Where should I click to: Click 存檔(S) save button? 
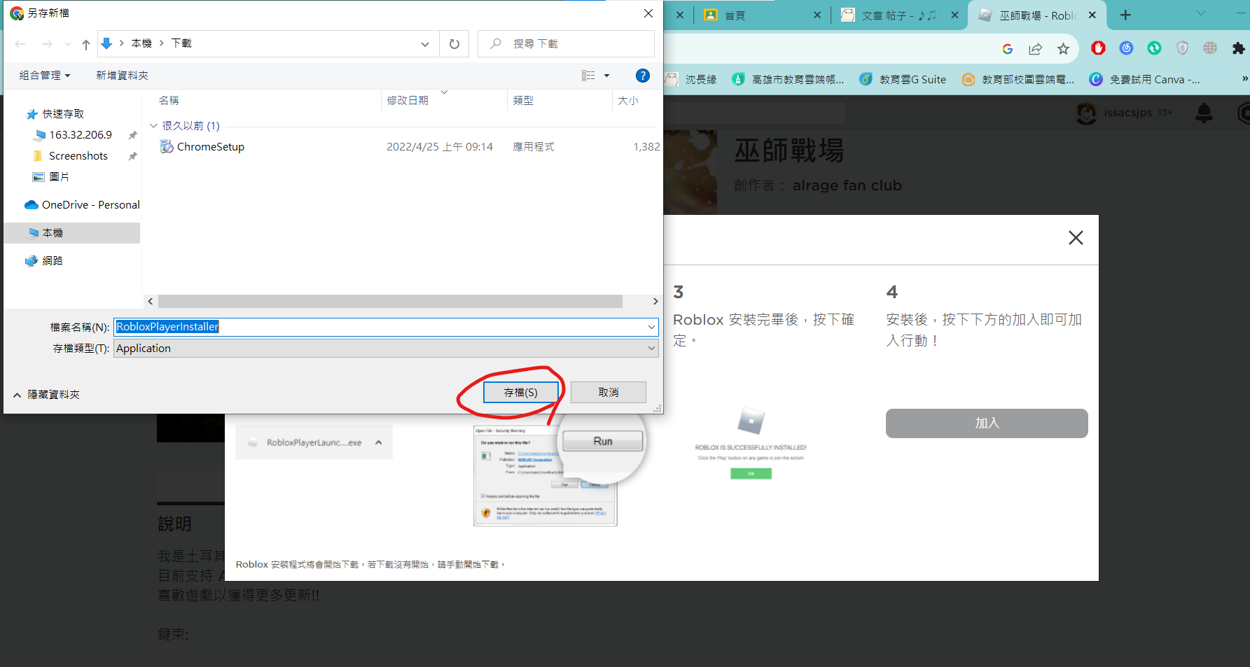[521, 393]
